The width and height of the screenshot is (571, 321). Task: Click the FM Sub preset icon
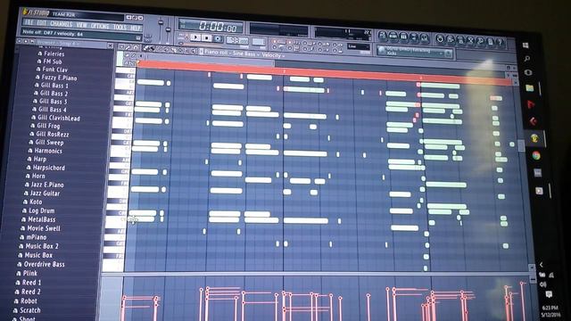[x=39, y=62]
